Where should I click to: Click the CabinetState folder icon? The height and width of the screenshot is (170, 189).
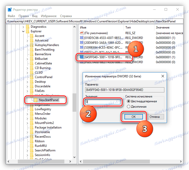(32, 63)
